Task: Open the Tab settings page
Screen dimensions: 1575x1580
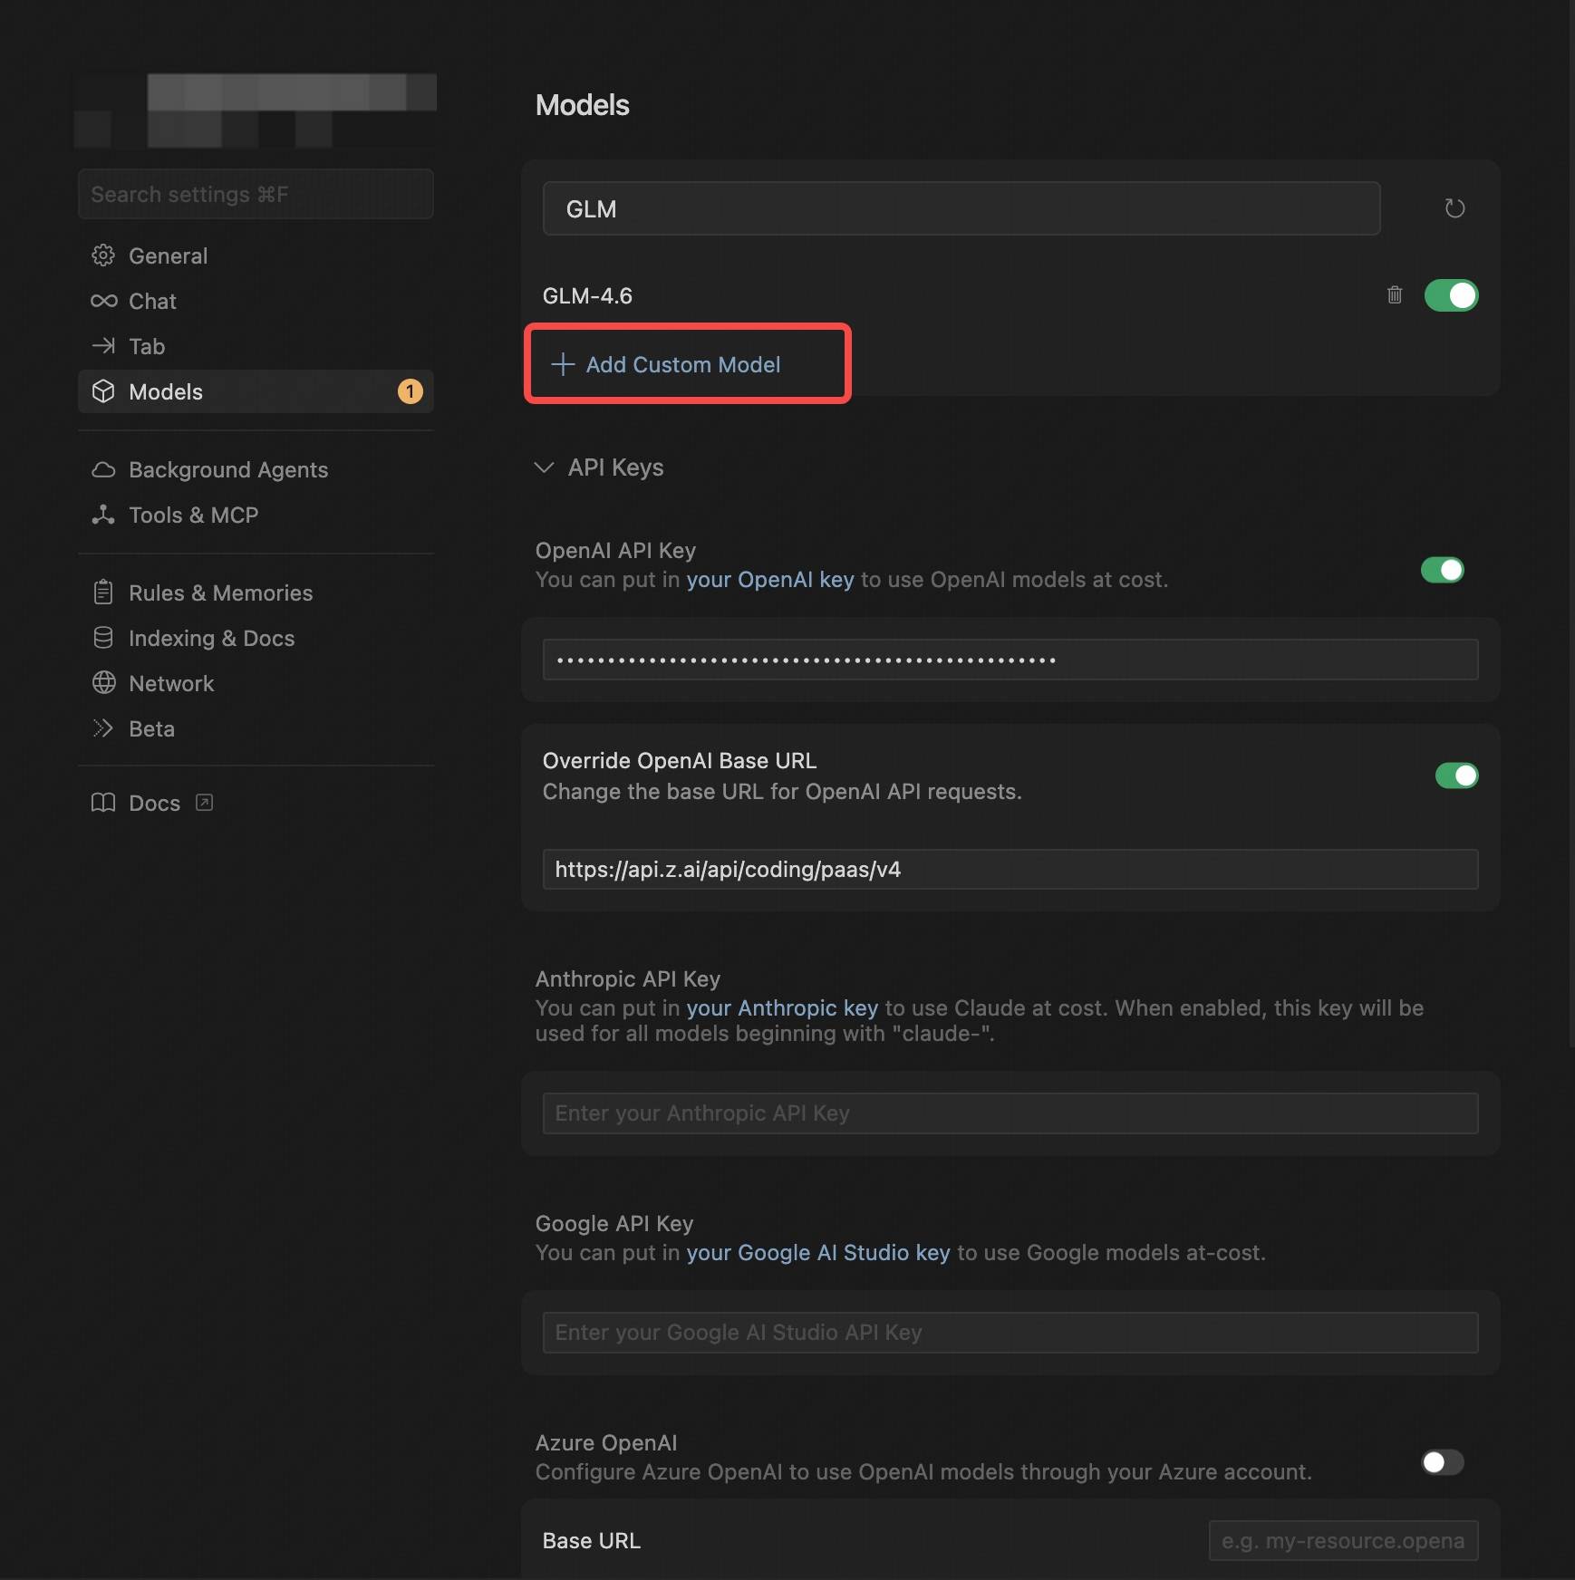Action: click(x=147, y=346)
